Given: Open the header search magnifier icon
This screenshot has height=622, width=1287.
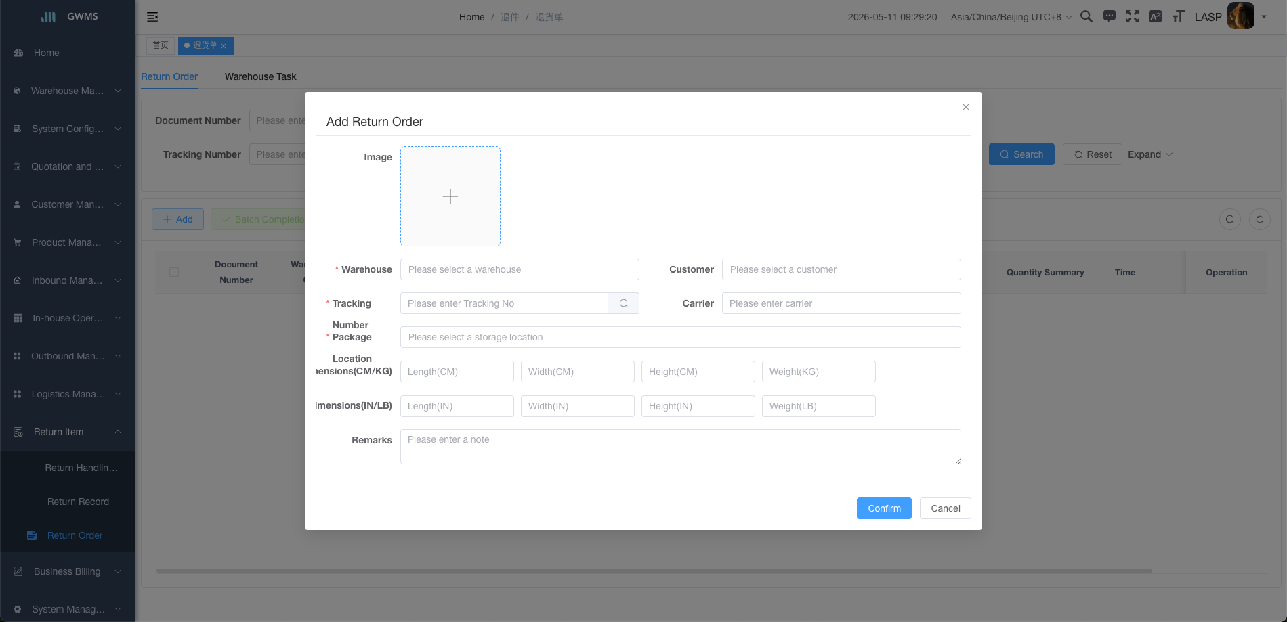Looking at the screenshot, I should (x=1086, y=17).
